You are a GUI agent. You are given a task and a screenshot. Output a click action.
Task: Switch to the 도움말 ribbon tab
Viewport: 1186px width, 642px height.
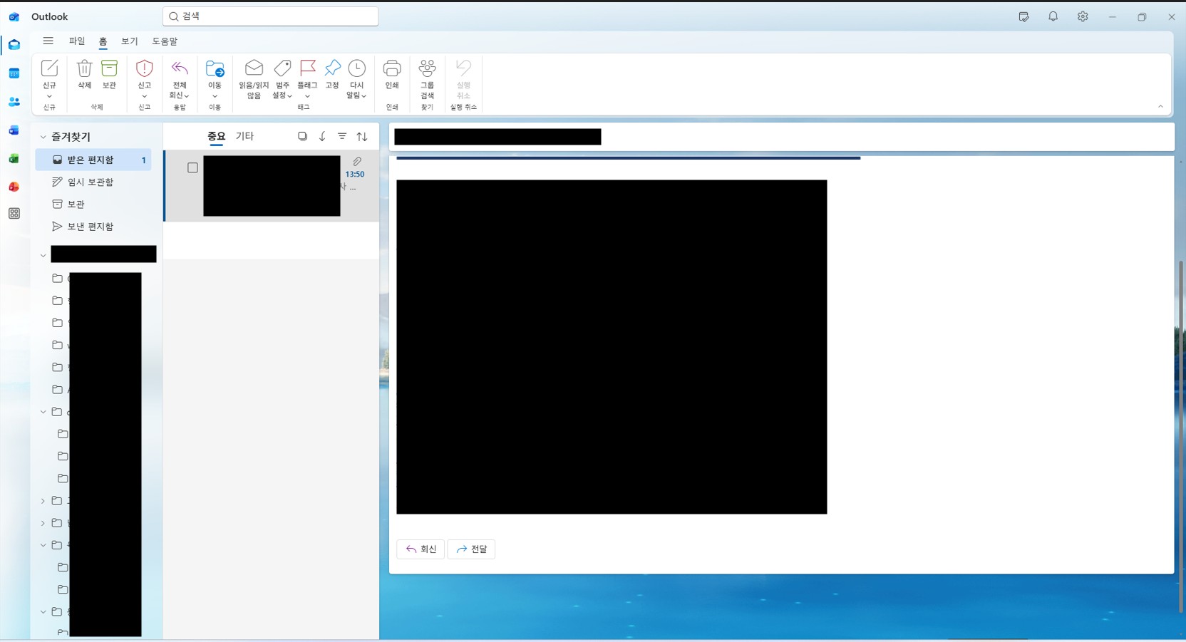[165, 41]
